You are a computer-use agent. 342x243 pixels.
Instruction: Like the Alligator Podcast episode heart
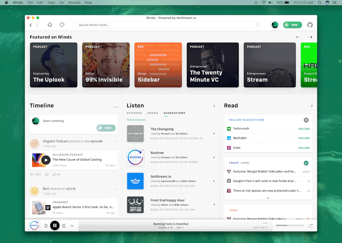click(x=32, y=174)
